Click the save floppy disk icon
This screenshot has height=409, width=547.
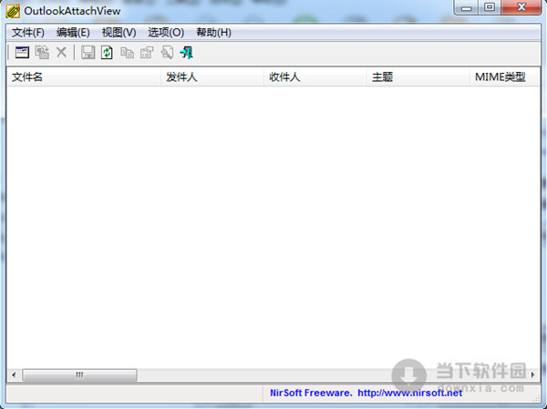coord(88,53)
